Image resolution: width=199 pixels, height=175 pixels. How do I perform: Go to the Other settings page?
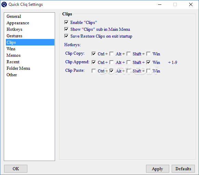[x=30, y=75]
